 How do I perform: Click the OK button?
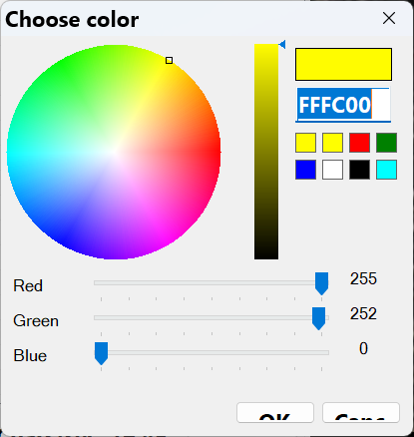point(275,413)
